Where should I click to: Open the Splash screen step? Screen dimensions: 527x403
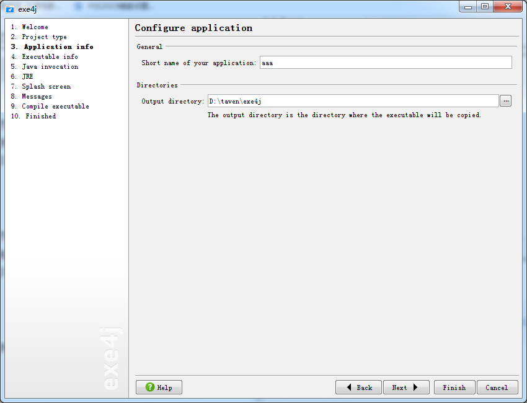tap(46, 86)
